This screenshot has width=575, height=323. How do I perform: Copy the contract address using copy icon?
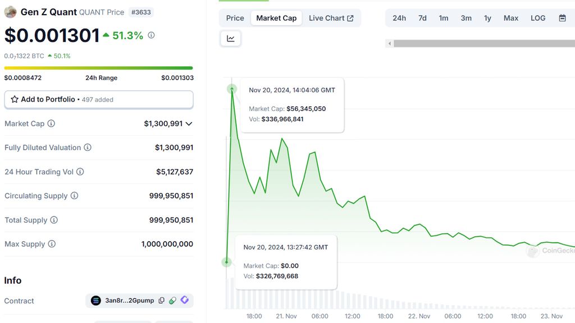[x=161, y=301]
